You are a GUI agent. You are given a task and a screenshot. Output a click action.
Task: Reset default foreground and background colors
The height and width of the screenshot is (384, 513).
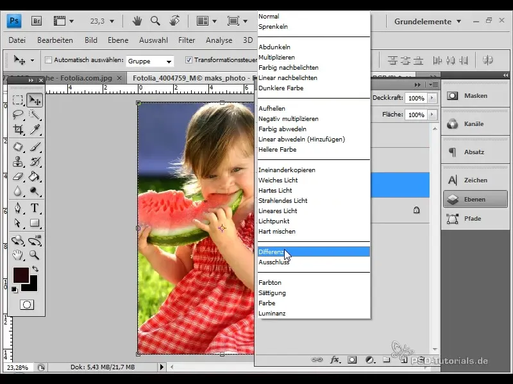14,290
